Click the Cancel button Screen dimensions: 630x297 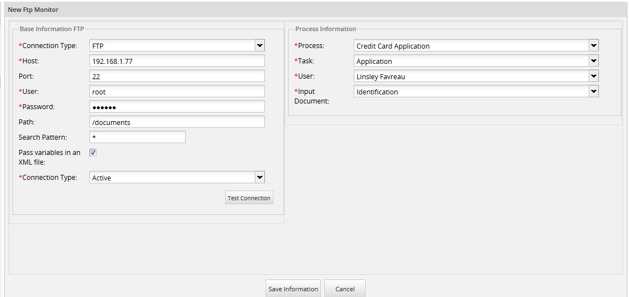pyautogui.click(x=345, y=289)
